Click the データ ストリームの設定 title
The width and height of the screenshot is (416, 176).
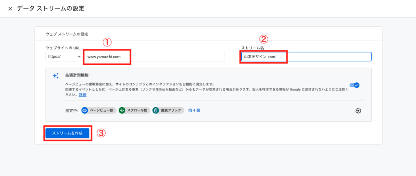(x=51, y=9)
